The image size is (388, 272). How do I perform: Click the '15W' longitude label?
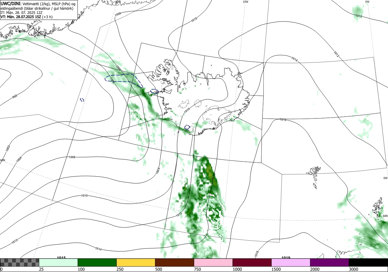pos(246,2)
